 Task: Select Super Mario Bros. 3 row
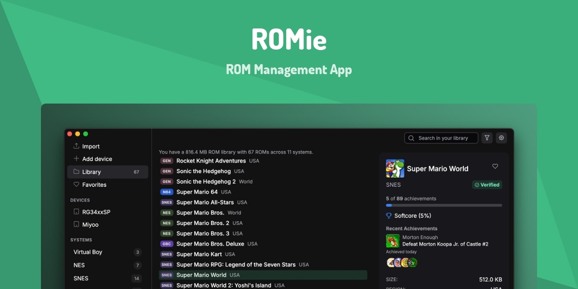click(x=263, y=233)
